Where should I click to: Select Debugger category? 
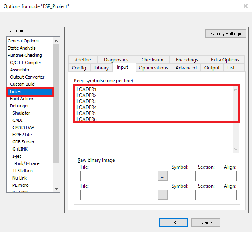tap(20, 106)
